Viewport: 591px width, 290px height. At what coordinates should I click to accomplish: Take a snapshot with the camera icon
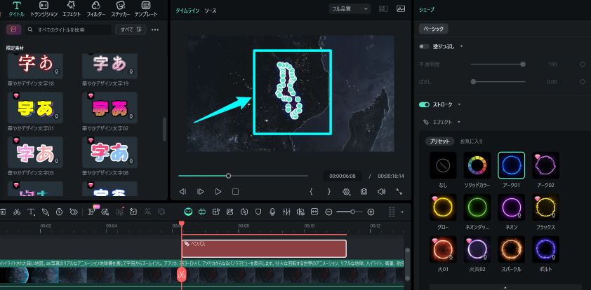click(x=364, y=191)
